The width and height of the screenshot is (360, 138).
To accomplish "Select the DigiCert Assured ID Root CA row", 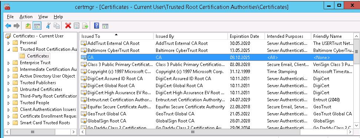I will tap(217, 79).
